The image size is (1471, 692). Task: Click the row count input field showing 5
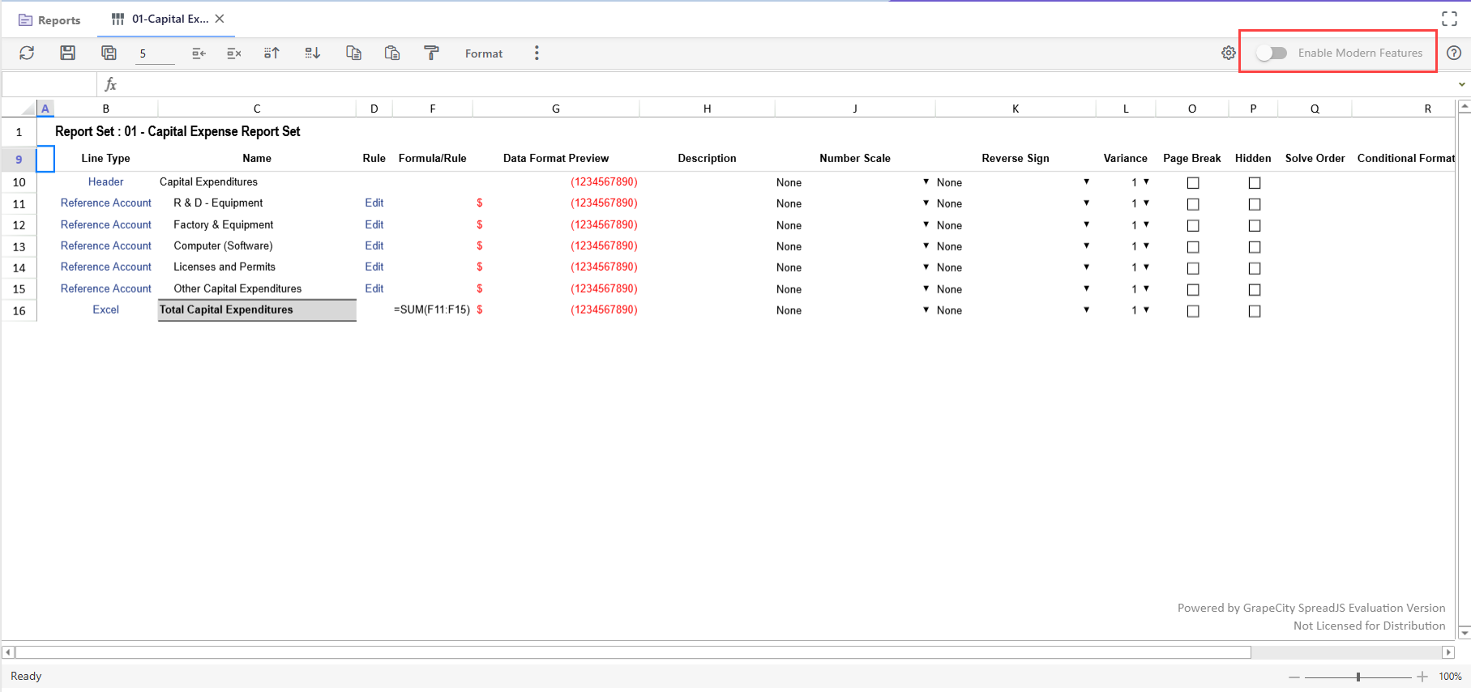(155, 53)
